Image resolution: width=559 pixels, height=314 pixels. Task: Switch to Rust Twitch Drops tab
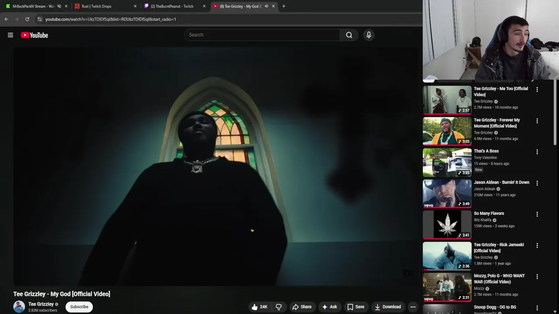pos(97,6)
